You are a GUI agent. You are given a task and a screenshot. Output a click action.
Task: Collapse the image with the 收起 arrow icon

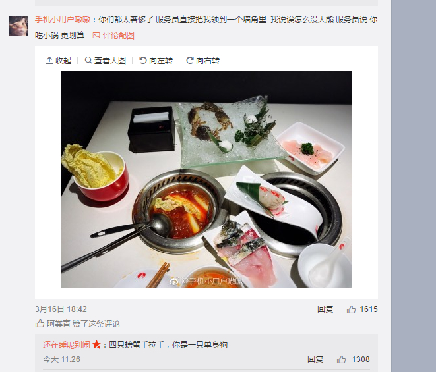[49, 60]
